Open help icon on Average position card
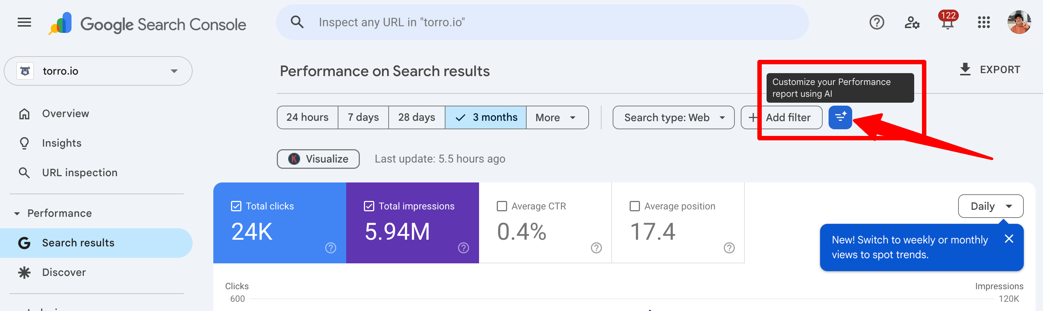 tap(729, 248)
